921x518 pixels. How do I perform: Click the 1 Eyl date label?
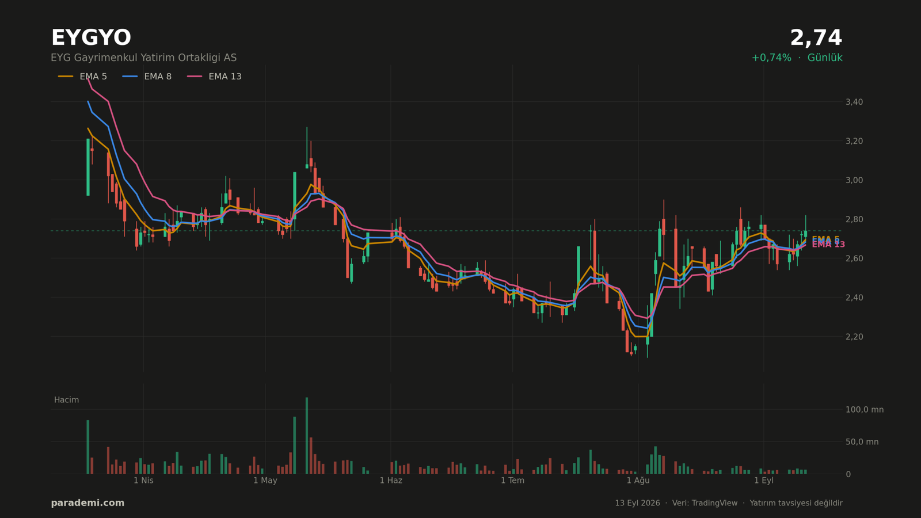(764, 481)
